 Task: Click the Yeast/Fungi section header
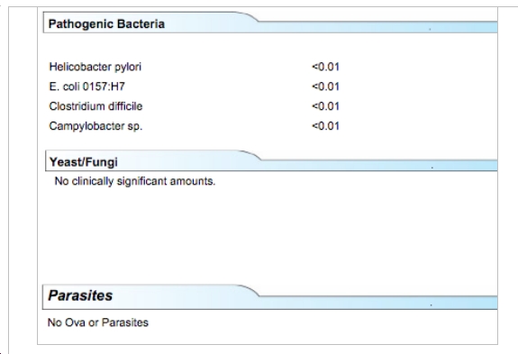point(83,162)
